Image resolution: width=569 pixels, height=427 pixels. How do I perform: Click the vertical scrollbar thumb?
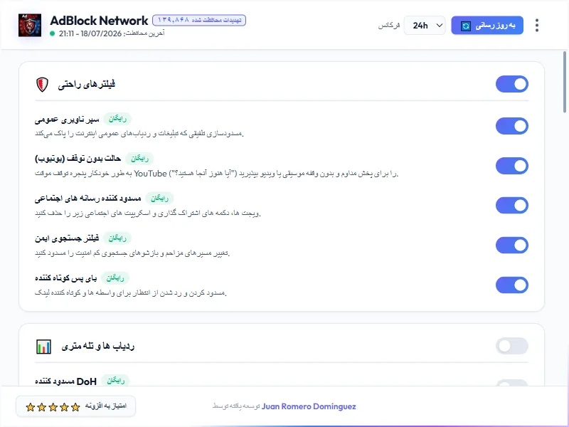[564, 82]
